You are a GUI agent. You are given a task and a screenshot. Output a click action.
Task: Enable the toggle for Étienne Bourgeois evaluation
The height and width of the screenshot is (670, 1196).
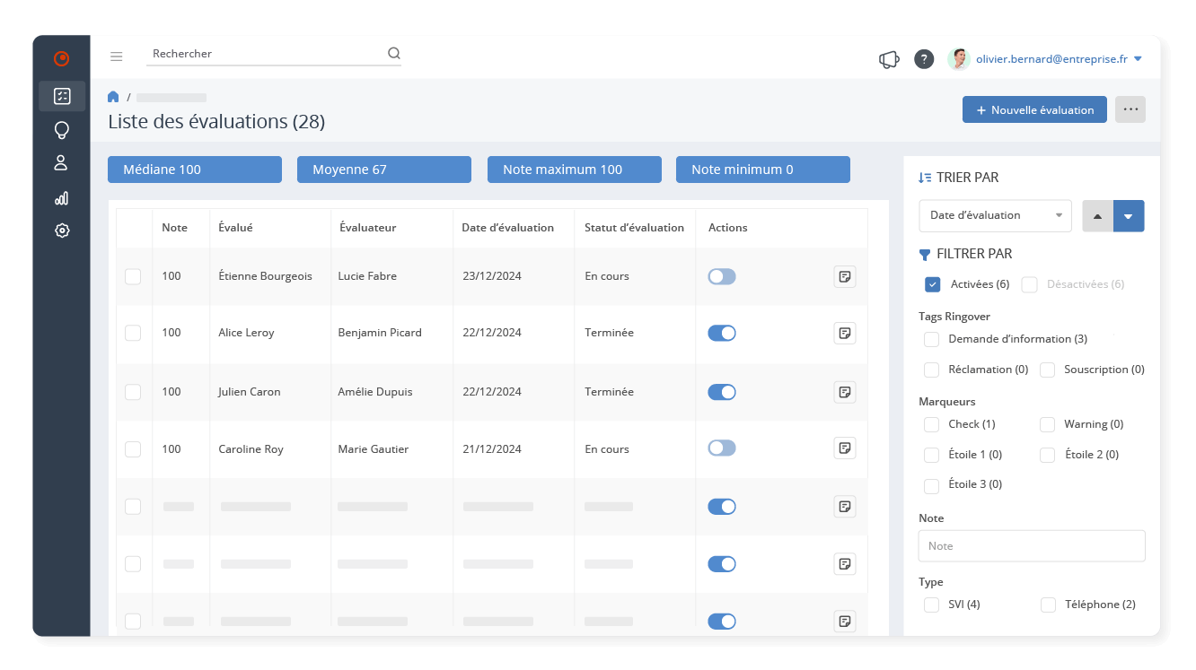click(721, 276)
